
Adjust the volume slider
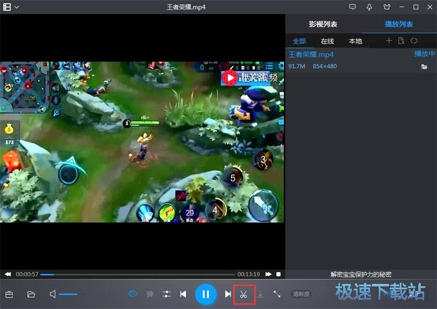click(72, 294)
